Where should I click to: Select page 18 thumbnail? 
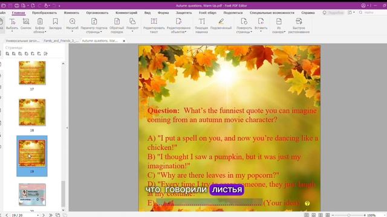pyautogui.click(x=32, y=113)
